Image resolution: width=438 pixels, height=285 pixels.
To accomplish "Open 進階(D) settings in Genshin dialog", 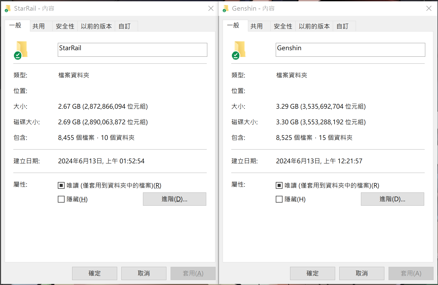I will [392, 199].
